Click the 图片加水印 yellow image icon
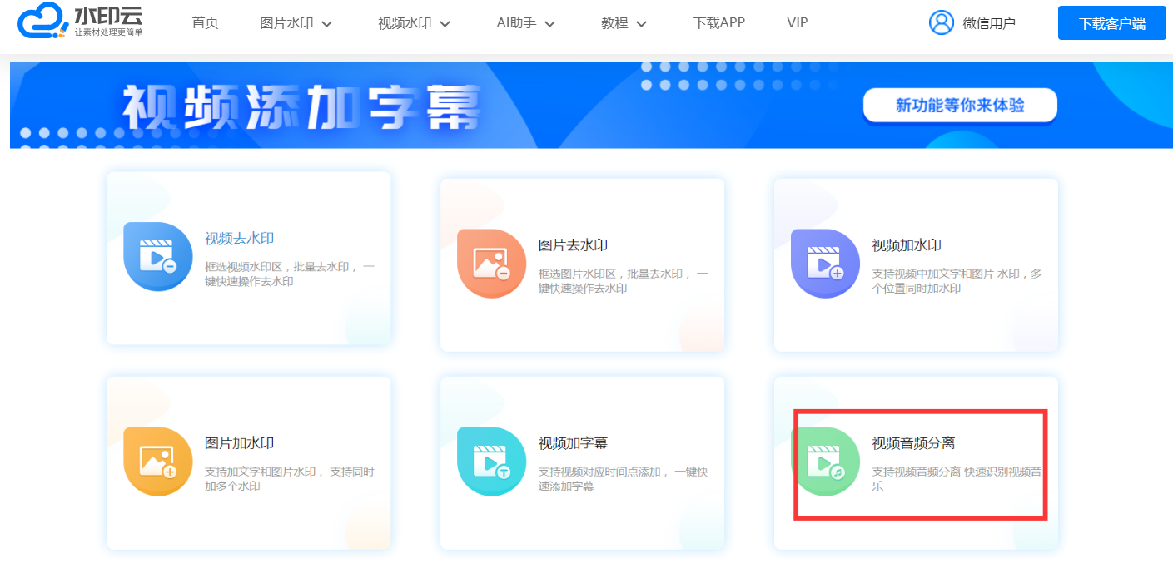This screenshot has height=563, width=1173. pyautogui.click(x=158, y=462)
